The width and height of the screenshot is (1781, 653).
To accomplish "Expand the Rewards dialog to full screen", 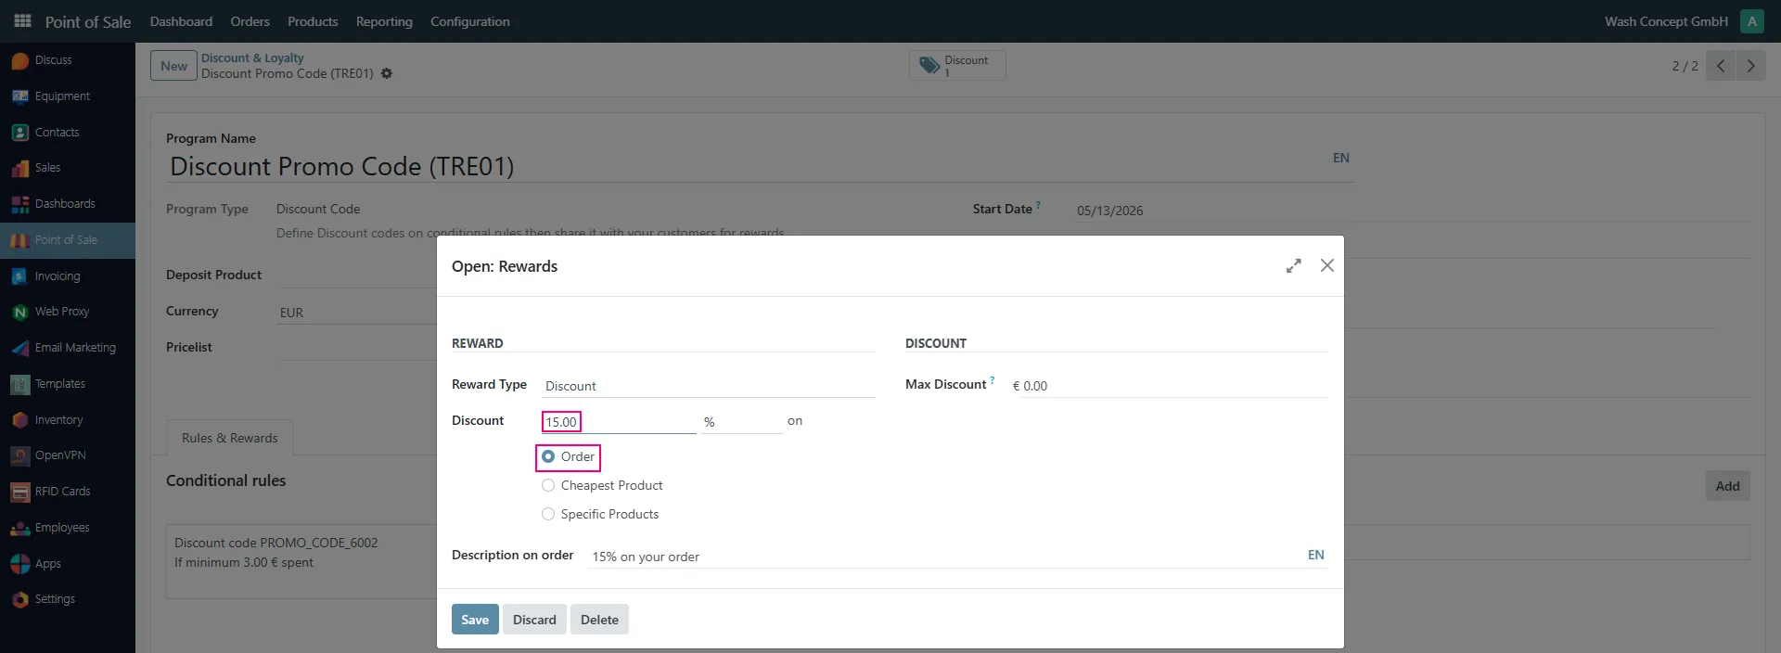I will 1293,266.
